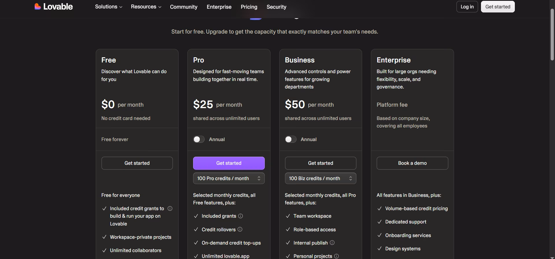Click the purple Get started Pro button
This screenshot has height=259, width=555.
[229, 163]
